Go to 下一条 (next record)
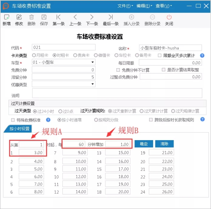 (92, 17)
